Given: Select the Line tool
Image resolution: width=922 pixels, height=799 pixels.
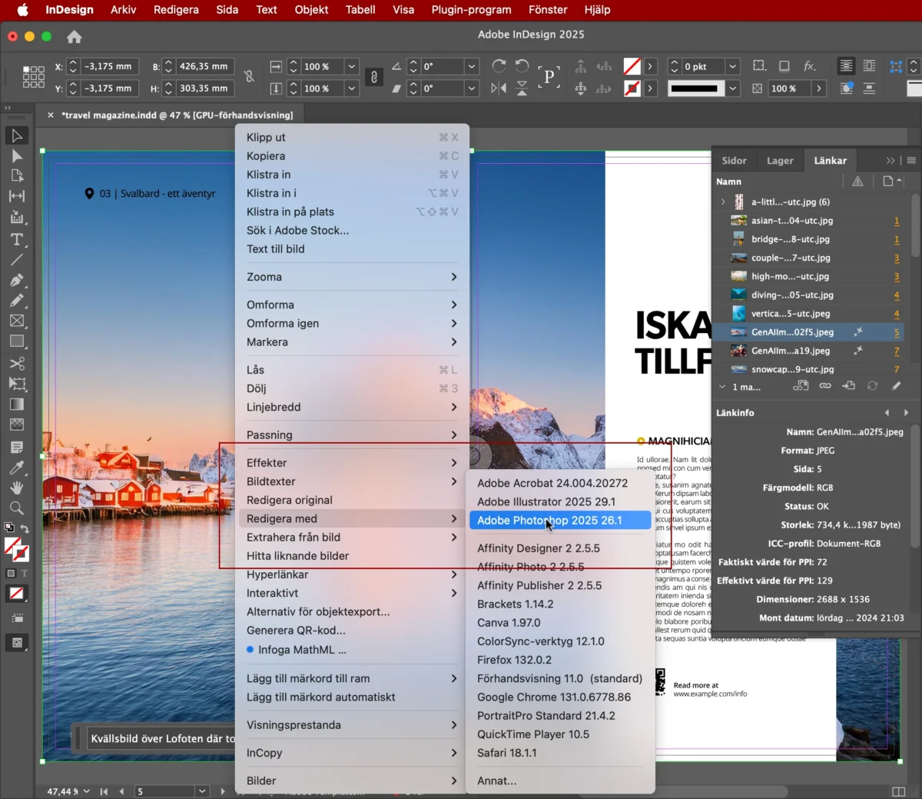Looking at the screenshot, I should pyautogui.click(x=17, y=259).
